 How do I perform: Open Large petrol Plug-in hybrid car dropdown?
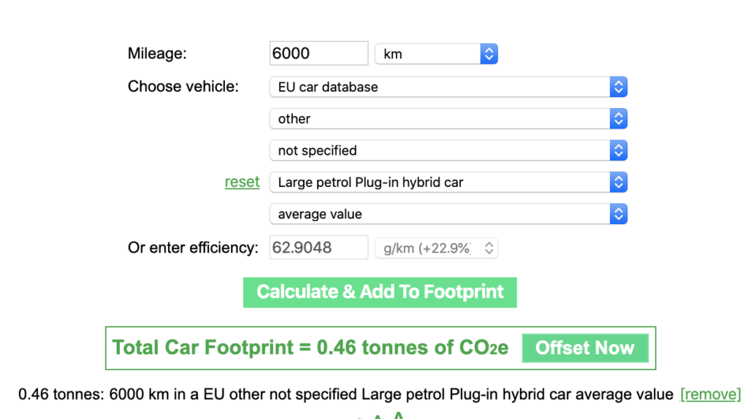[x=449, y=182]
